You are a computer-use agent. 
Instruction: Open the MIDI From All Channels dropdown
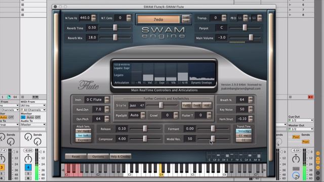click(33, 110)
